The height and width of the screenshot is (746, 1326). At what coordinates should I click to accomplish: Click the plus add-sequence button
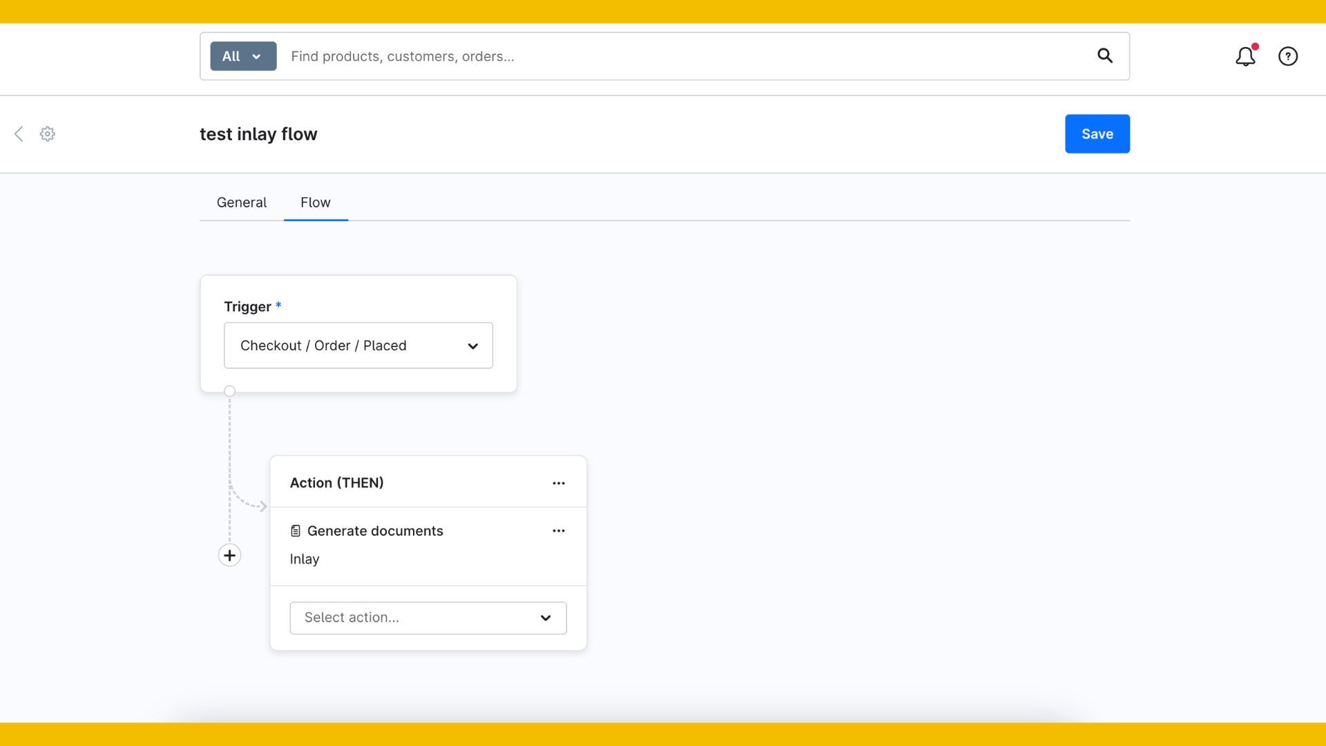coord(229,555)
